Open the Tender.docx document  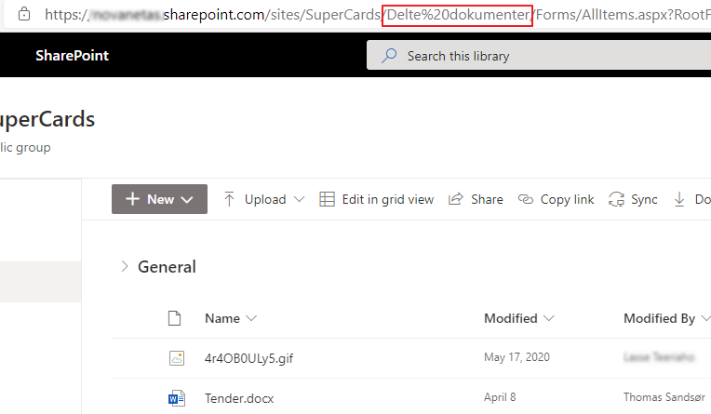pos(241,399)
